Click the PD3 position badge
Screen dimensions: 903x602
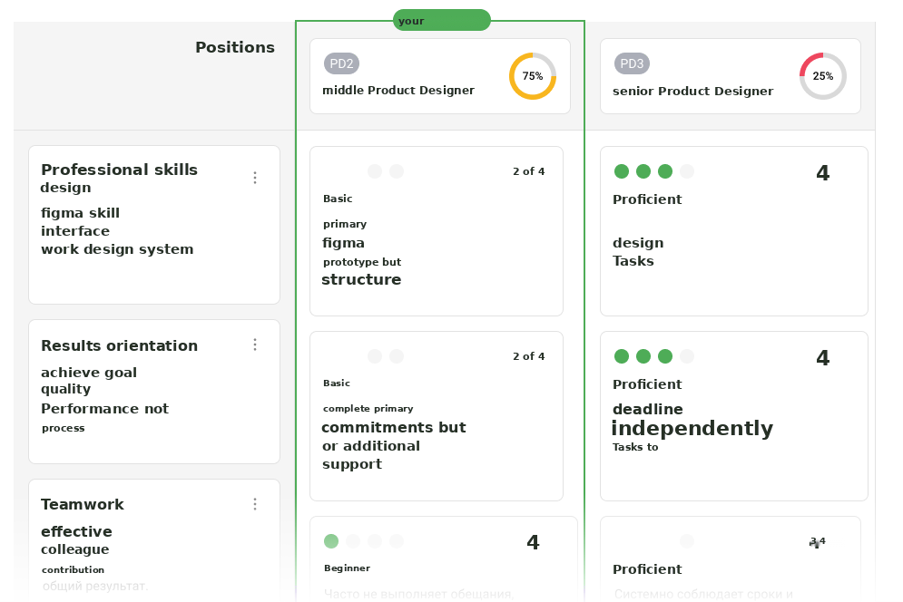pos(632,63)
